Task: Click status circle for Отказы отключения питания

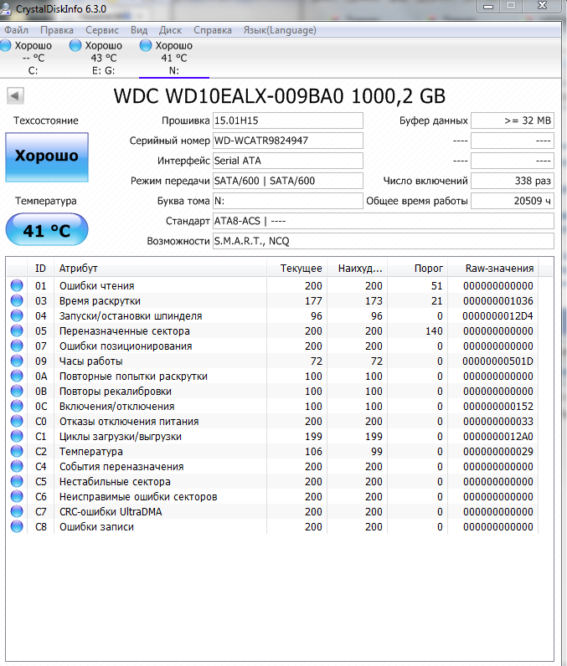Action: coord(17,422)
